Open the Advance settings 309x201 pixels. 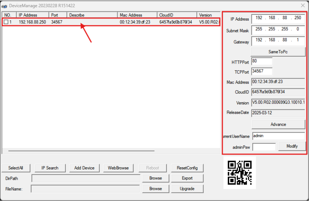[x=278, y=124]
